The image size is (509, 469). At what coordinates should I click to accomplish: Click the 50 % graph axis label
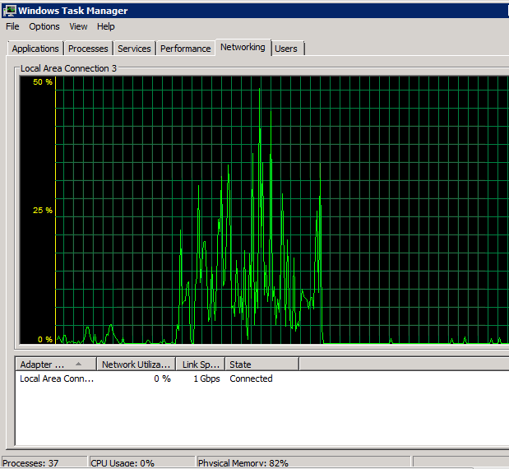42,81
